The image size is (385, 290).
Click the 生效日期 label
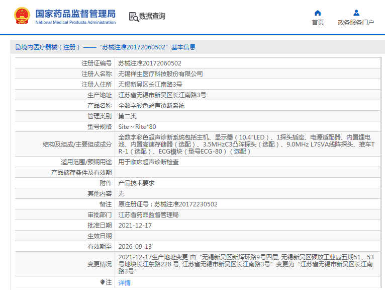point(100,236)
